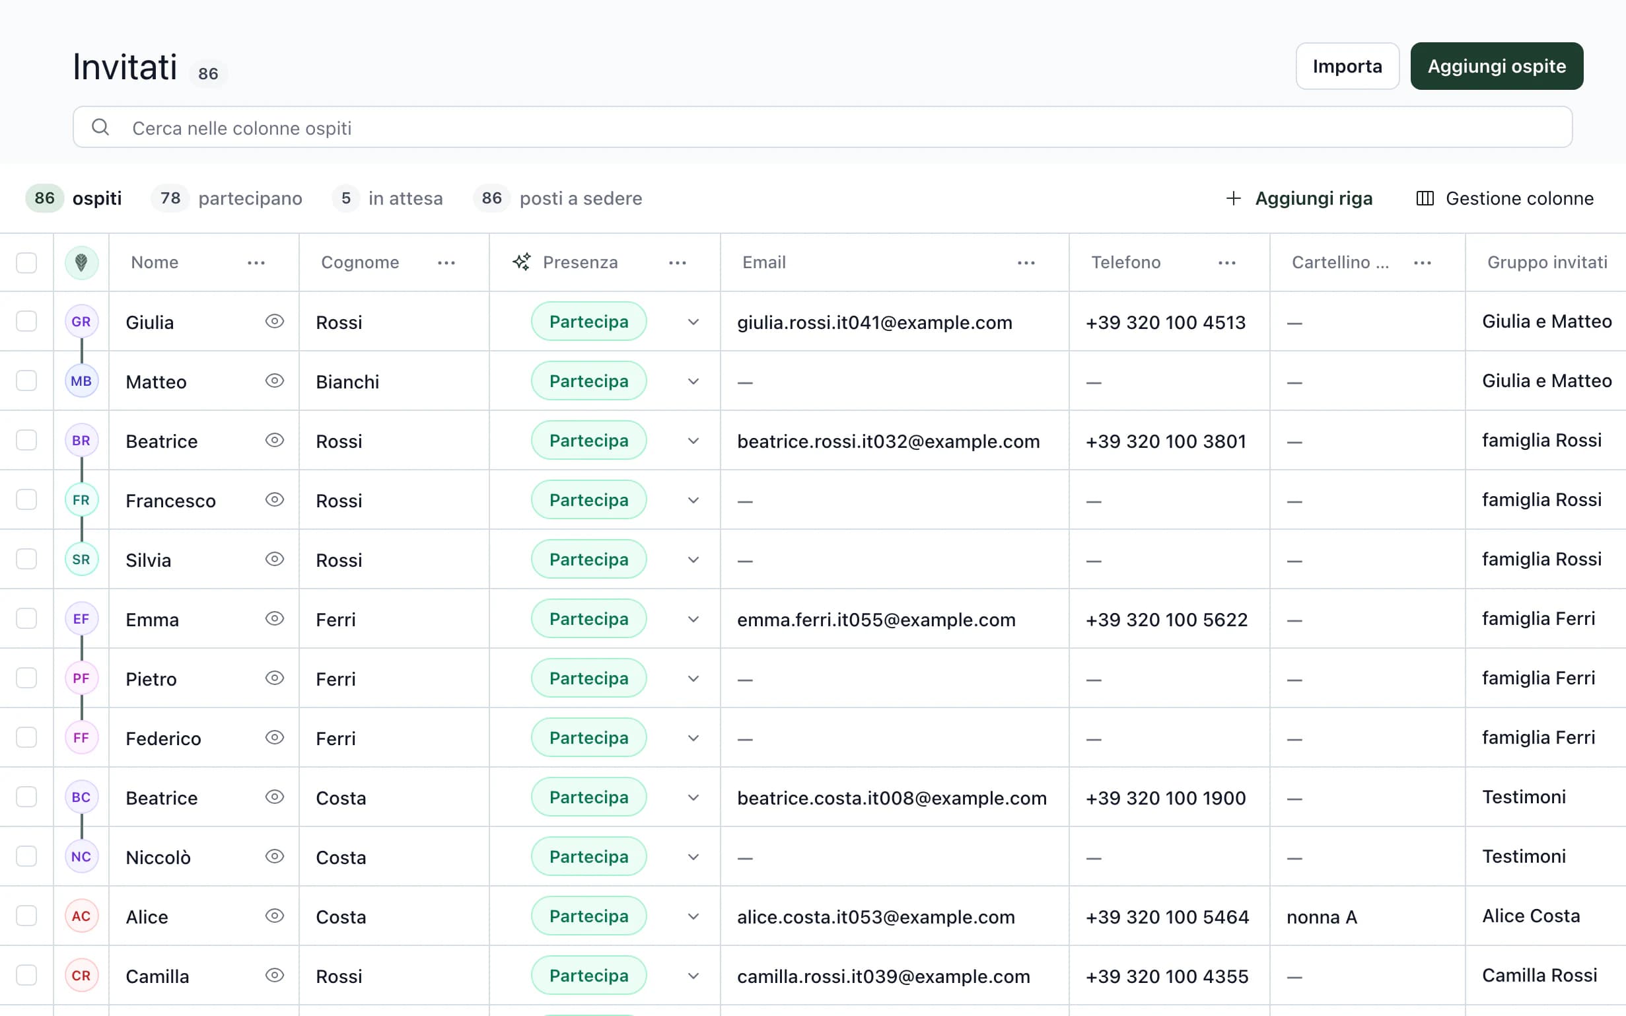
Task: Expand presence dropdown for Beatrice Costa
Action: click(x=693, y=797)
